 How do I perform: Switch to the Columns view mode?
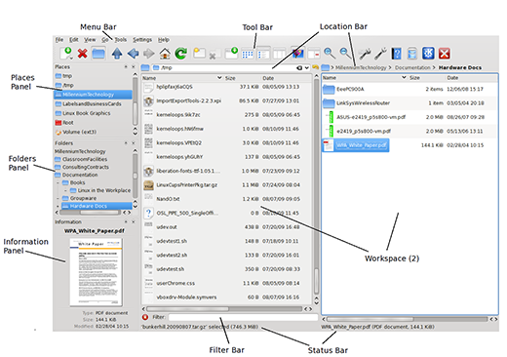(279, 54)
